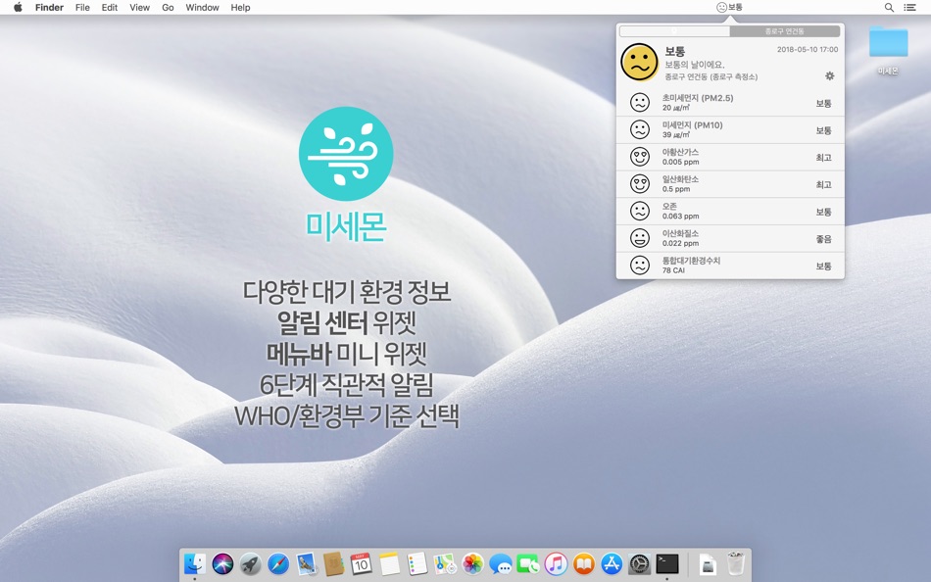Click the 0.063 ppm ozone value
This screenshot has width=931, height=582.
point(680,217)
